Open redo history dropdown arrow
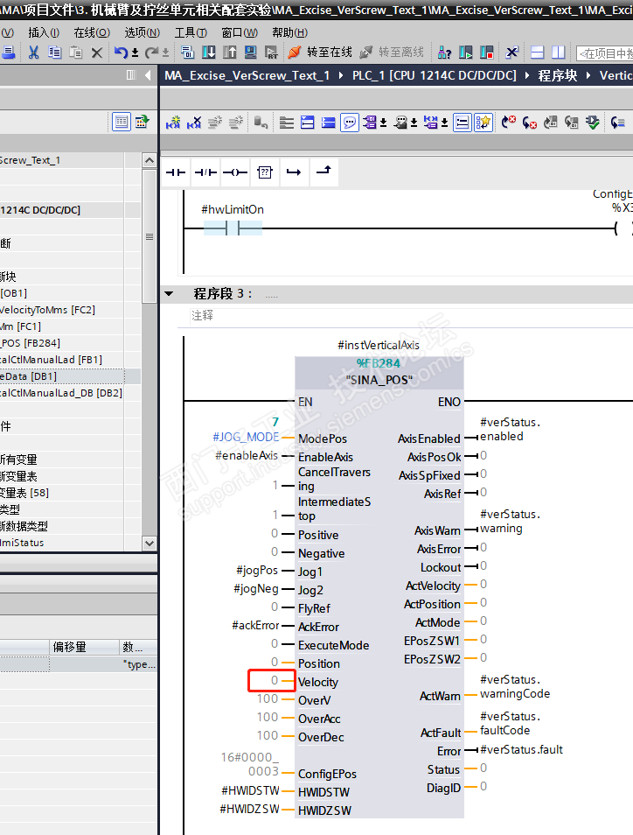Viewport: 633px width, 835px height. click(x=165, y=53)
